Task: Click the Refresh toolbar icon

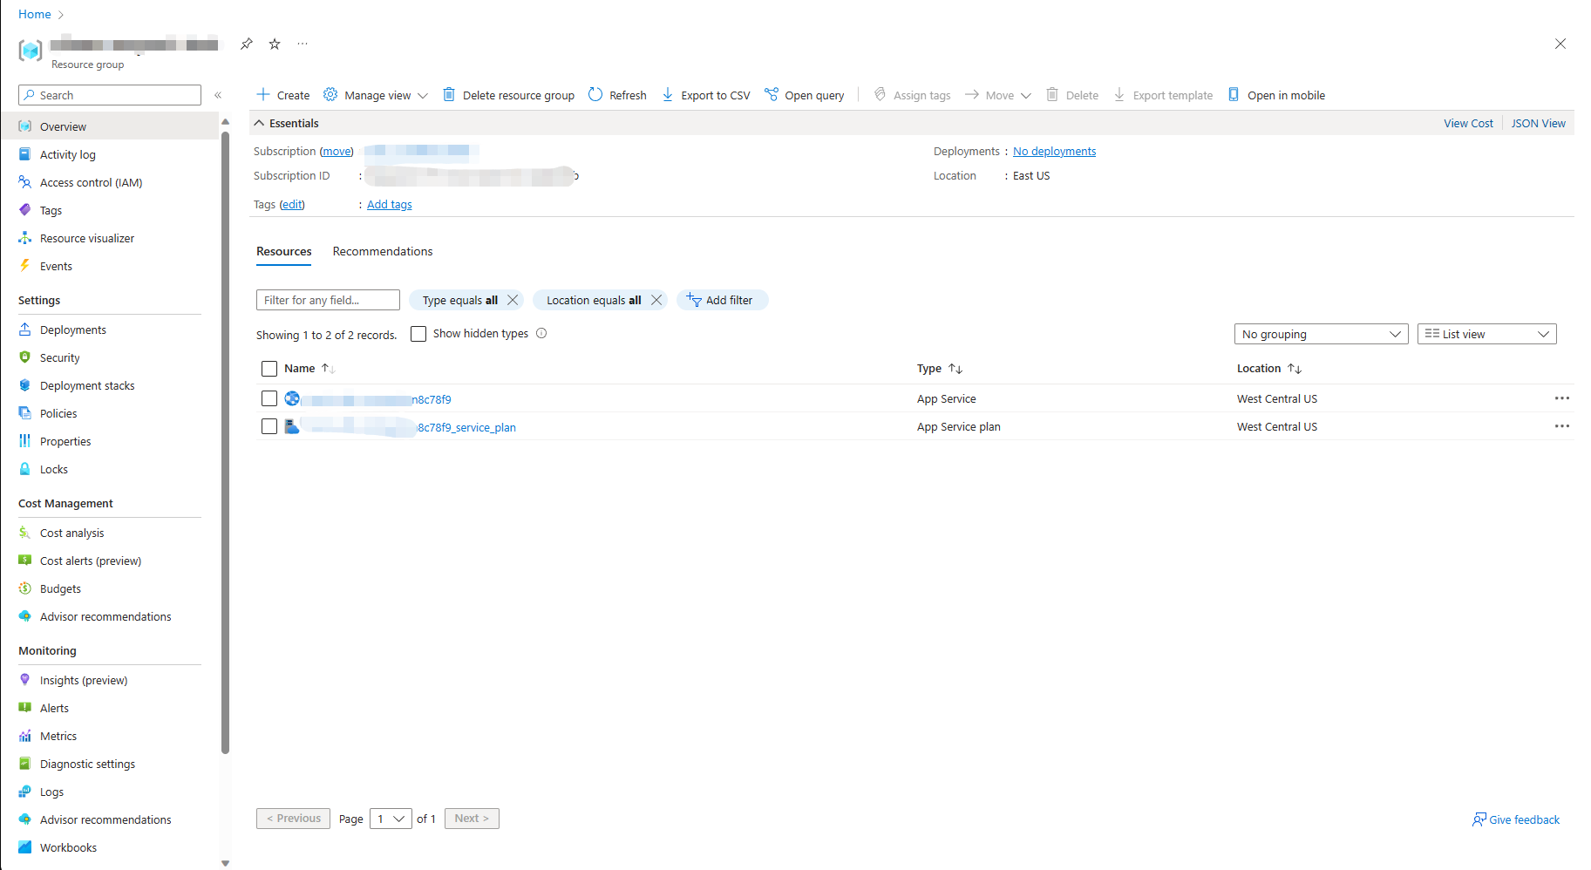Action: pyautogui.click(x=595, y=95)
